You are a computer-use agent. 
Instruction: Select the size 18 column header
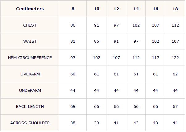click(x=175, y=9)
